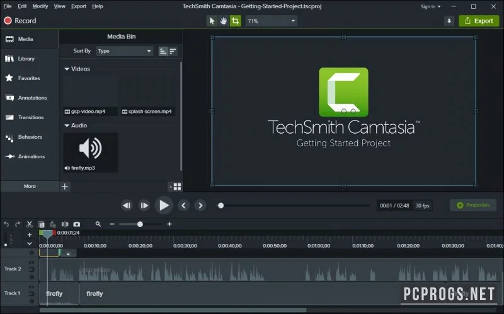Viewport: 504px width, 314px height.
Task: Open the Transitions tab
Action: coord(29,117)
